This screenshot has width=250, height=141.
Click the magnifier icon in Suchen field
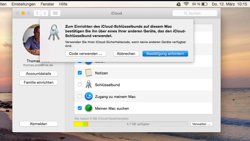(186, 13)
